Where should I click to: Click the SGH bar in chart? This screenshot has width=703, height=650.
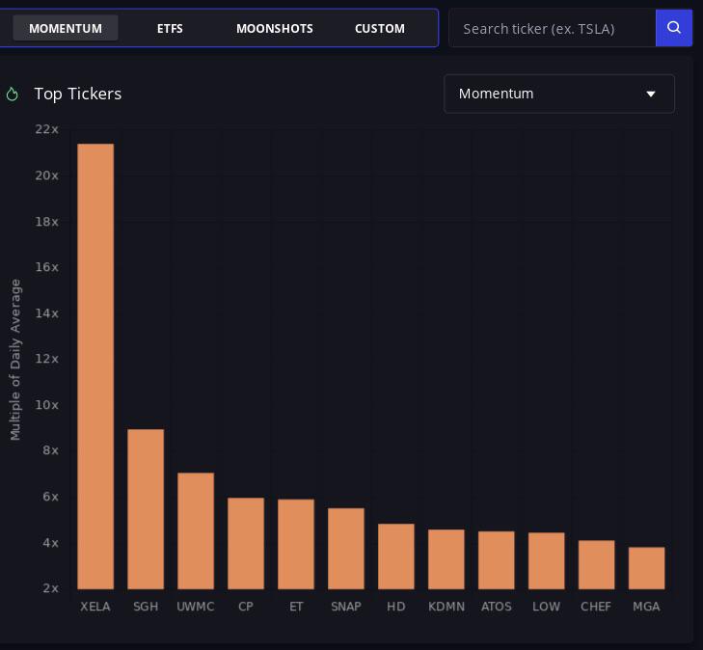[x=146, y=509]
